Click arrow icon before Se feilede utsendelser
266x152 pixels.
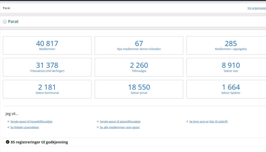tap(8, 127)
